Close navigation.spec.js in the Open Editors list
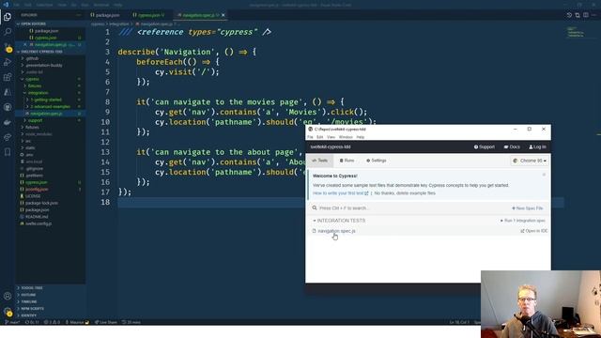 point(25,44)
